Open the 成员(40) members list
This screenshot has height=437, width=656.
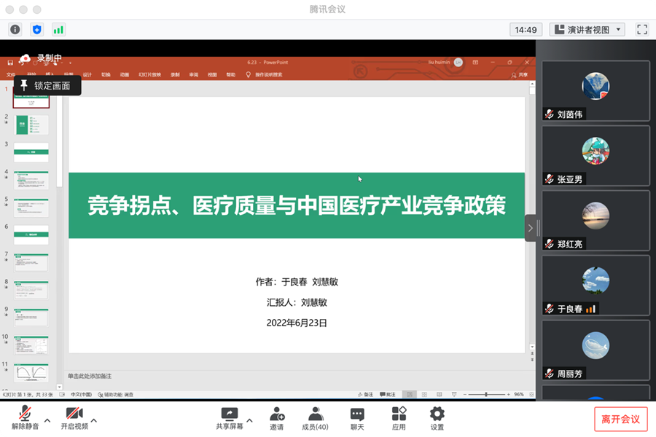[x=315, y=418]
